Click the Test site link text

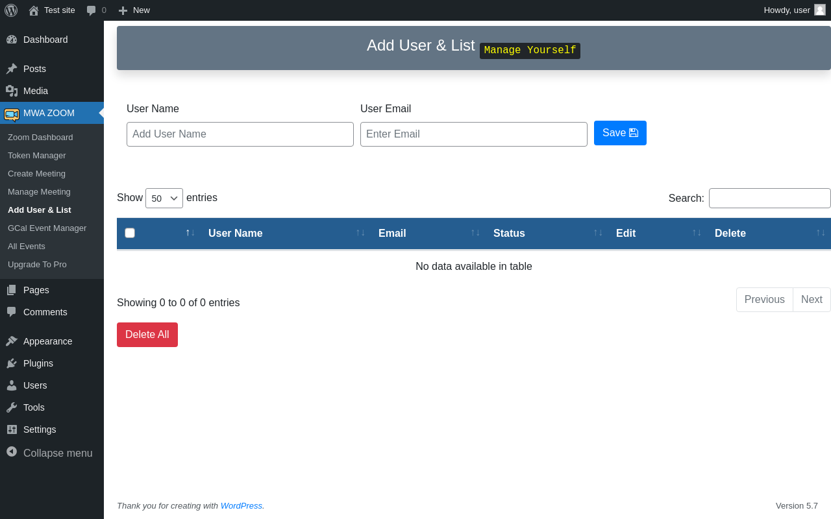[x=60, y=10]
